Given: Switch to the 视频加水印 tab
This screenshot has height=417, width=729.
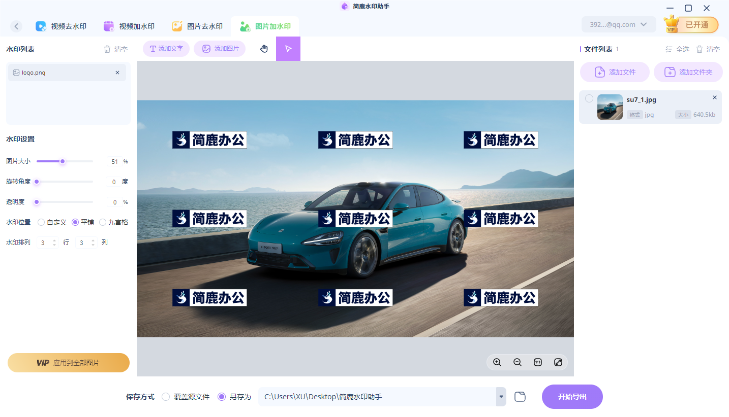Looking at the screenshot, I should pos(129,25).
